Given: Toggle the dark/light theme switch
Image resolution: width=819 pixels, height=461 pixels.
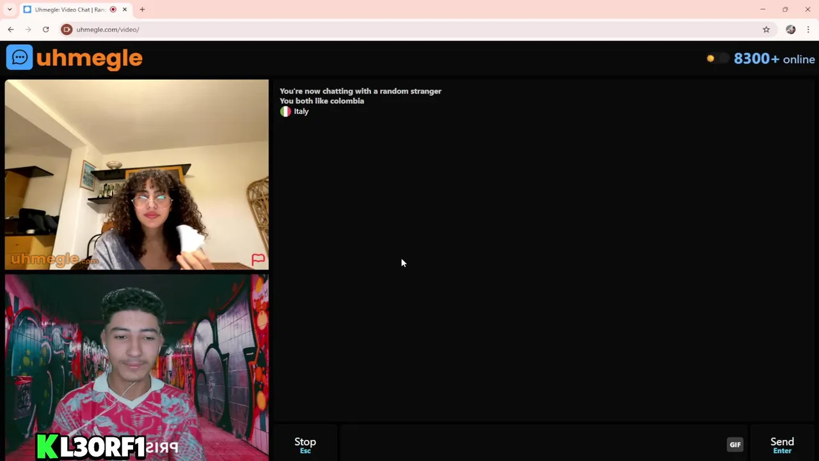Looking at the screenshot, I should (x=717, y=58).
